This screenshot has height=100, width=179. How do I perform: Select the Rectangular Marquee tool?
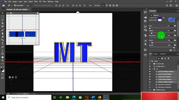coord(3,16)
